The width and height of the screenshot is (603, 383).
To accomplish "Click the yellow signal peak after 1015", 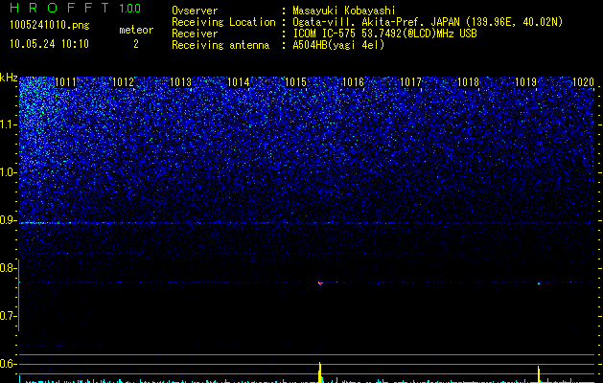I will click(x=320, y=372).
